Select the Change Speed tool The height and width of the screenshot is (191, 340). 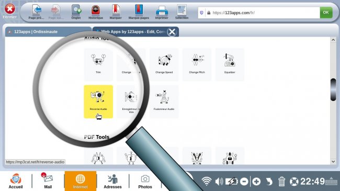click(164, 64)
